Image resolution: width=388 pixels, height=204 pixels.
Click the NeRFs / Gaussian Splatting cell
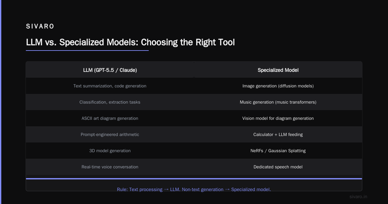pos(278,151)
